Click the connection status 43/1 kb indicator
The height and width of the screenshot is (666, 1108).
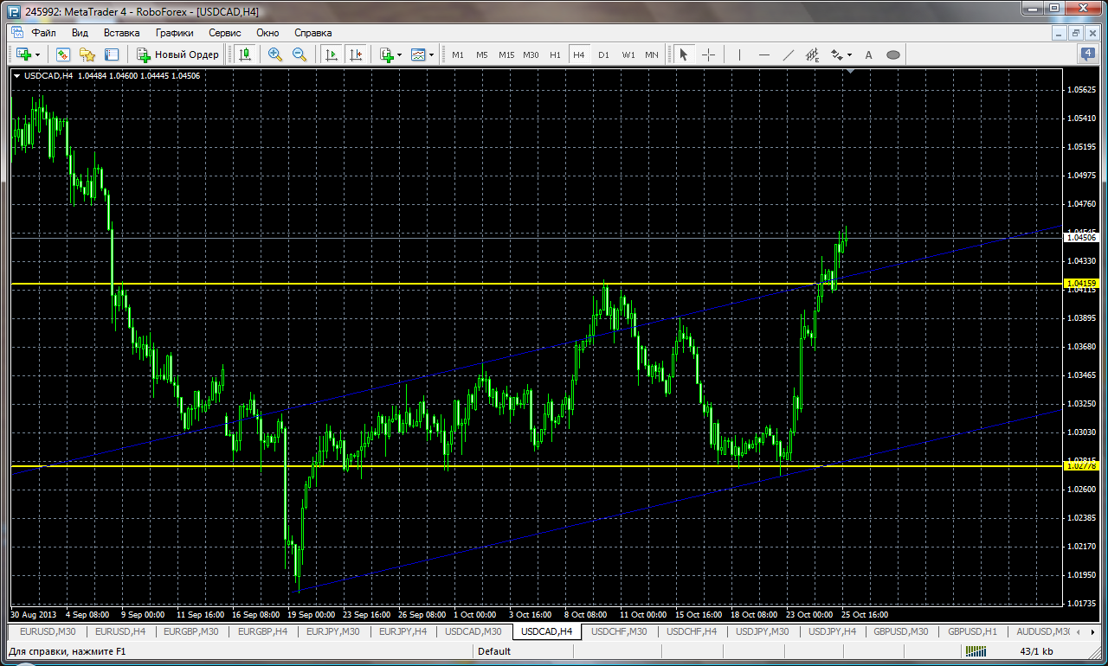1035,651
